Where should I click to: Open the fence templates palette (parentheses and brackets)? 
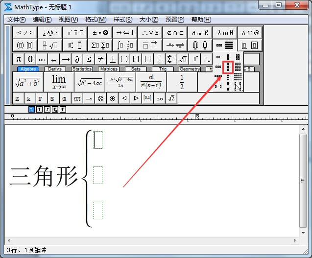click(x=25, y=46)
